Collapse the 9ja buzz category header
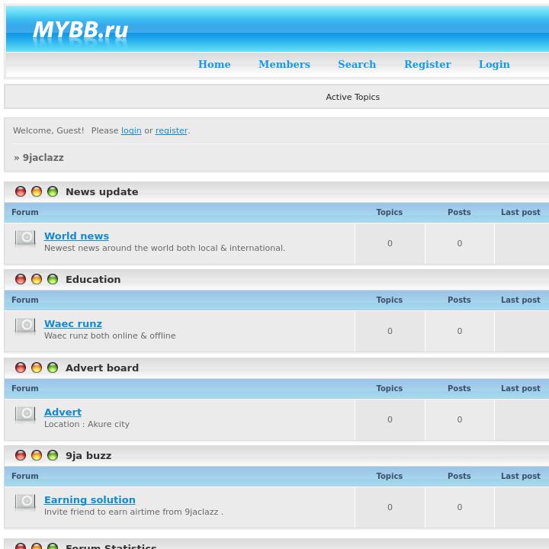 pos(88,456)
